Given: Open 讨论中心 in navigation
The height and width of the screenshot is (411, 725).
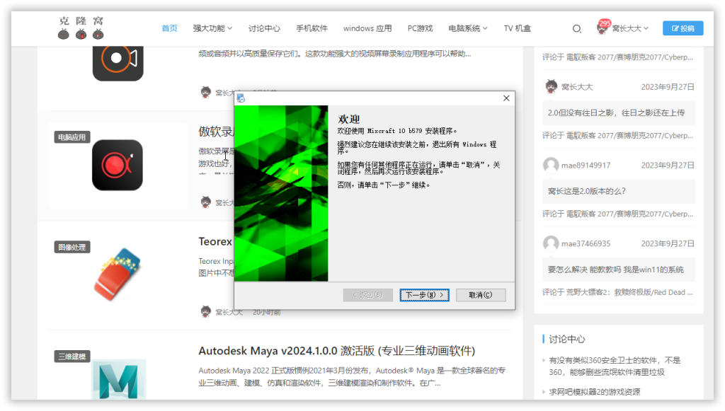Looking at the screenshot, I should click(264, 28).
